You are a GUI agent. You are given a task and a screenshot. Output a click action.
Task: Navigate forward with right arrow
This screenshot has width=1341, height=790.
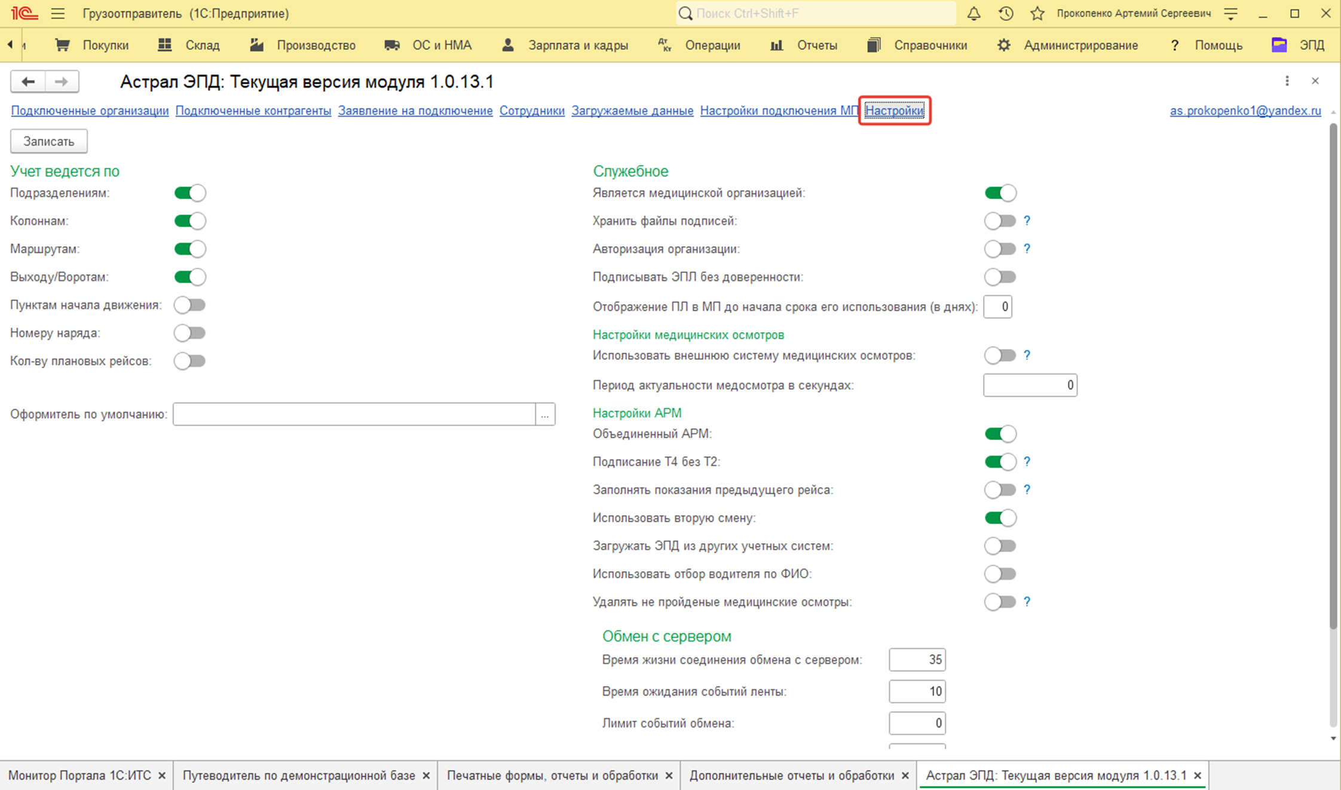pos(62,81)
